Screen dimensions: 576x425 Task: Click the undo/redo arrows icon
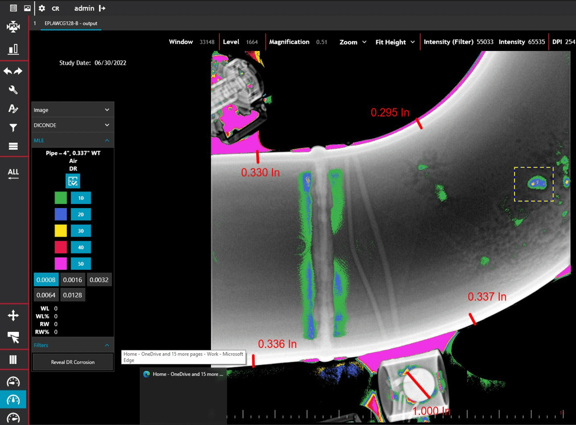(x=13, y=71)
